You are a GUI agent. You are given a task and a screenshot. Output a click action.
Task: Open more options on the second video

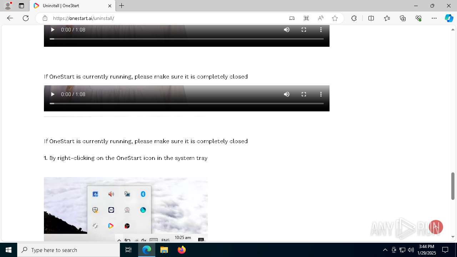coord(321,94)
